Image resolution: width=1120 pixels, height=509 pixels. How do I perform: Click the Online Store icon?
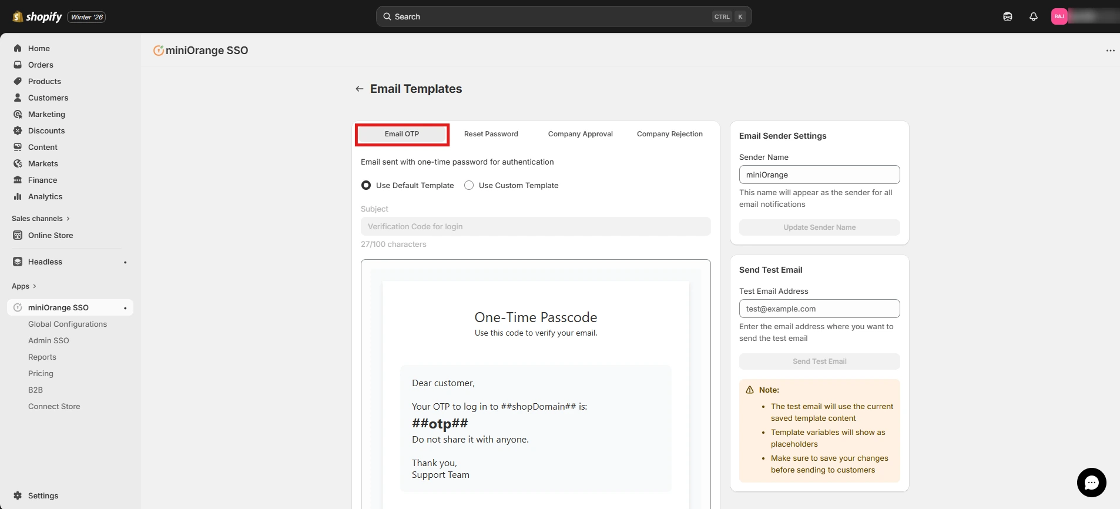coord(18,235)
